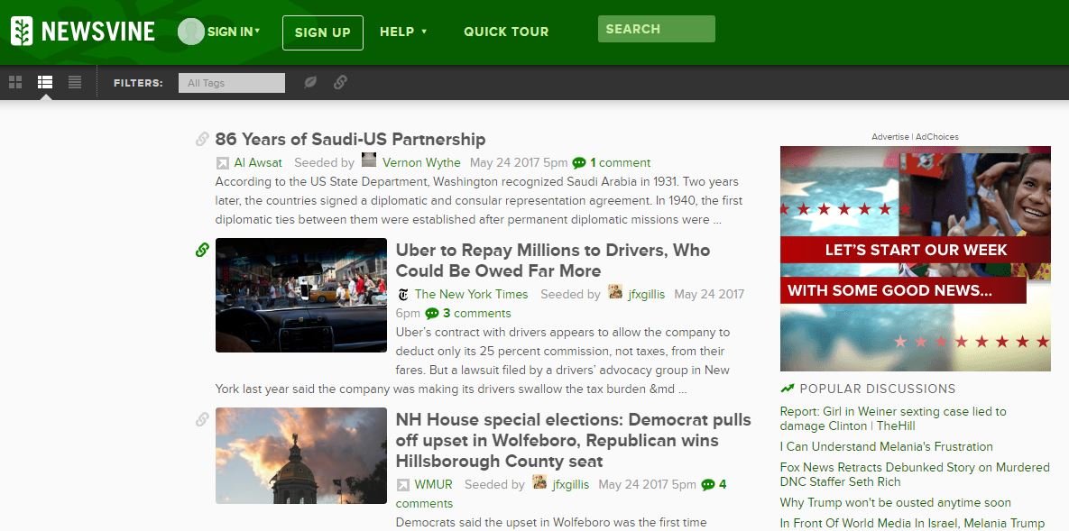Open jfxgillis profile in NH House article
1069x531 pixels.
point(571,485)
